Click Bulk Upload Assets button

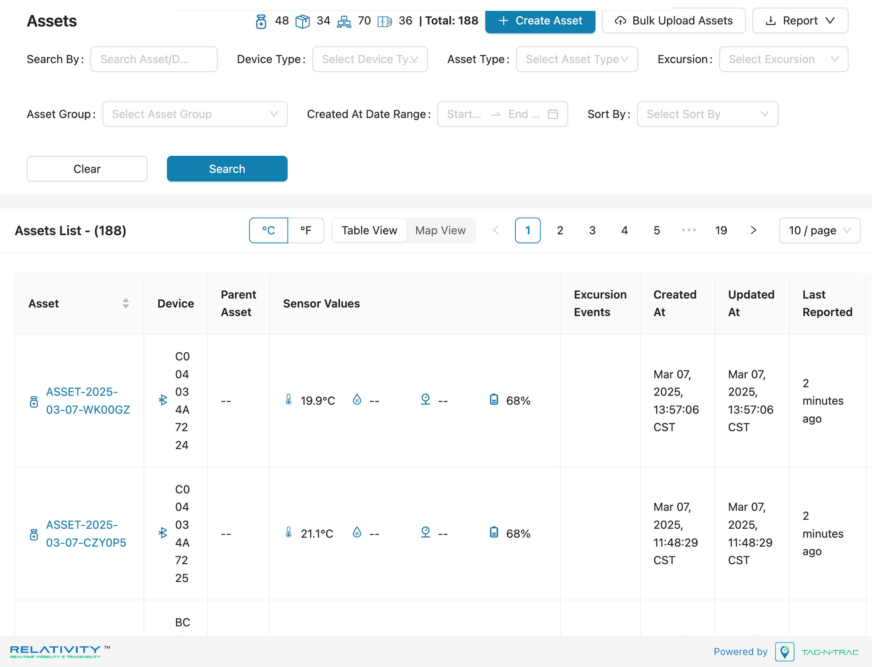click(x=674, y=21)
